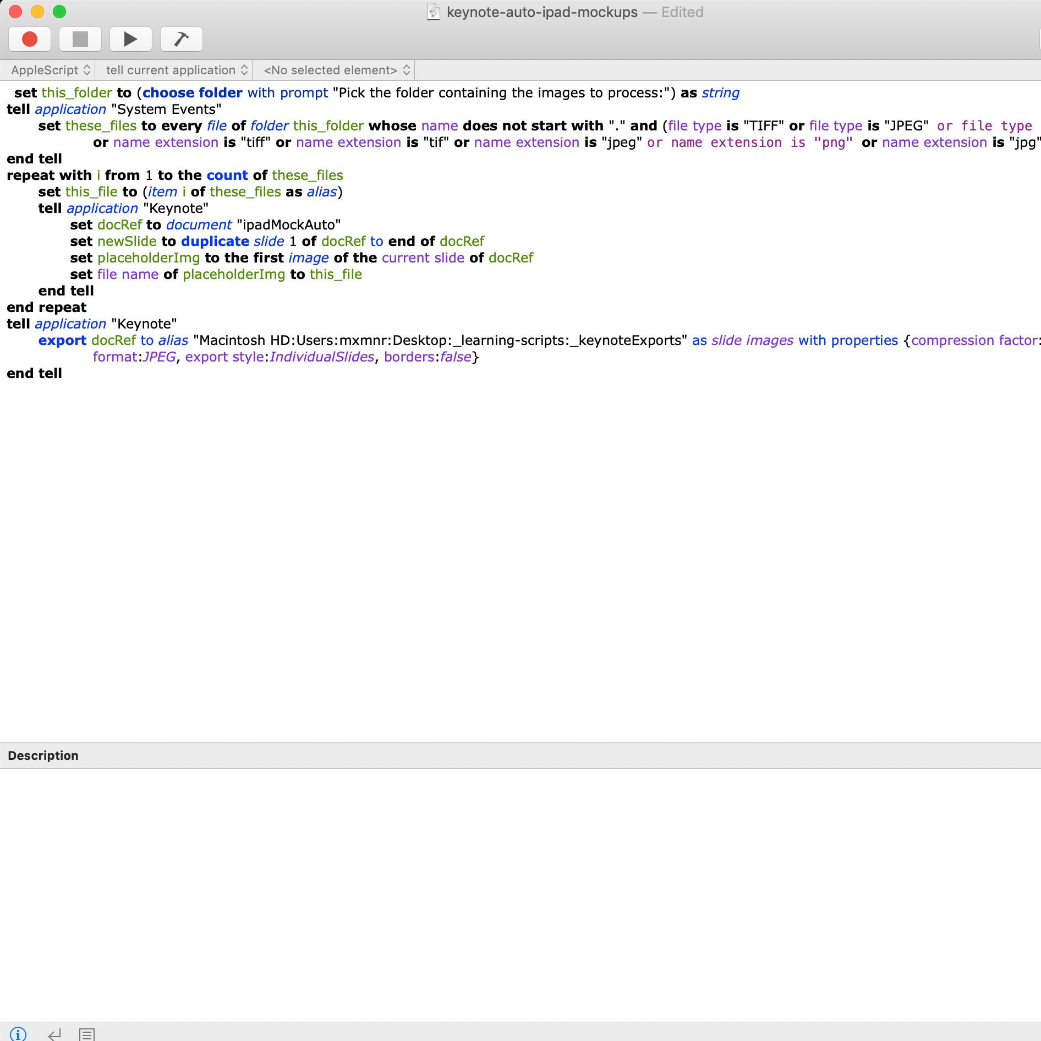This screenshot has height=1041, width=1041.
Task: Click the 'file name' property text
Action: point(128,274)
